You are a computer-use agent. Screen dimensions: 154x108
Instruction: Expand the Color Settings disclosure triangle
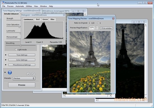click(6, 60)
